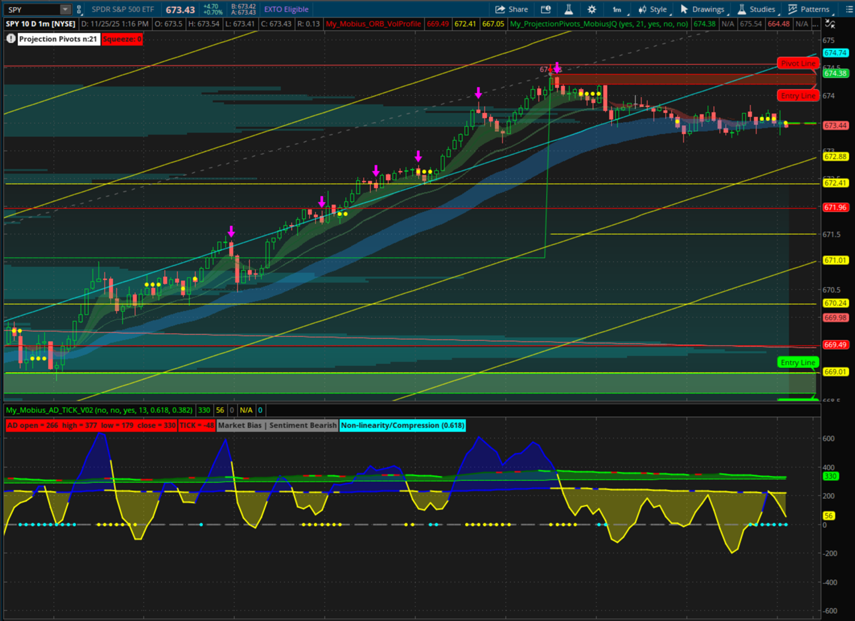Click the My_Mobius_AD_TICK_V02 lower study label
The image size is (855, 621).
tap(99, 410)
